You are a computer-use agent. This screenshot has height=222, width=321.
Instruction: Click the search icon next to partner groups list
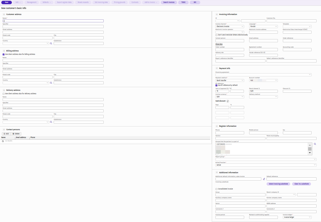[315, 144]
